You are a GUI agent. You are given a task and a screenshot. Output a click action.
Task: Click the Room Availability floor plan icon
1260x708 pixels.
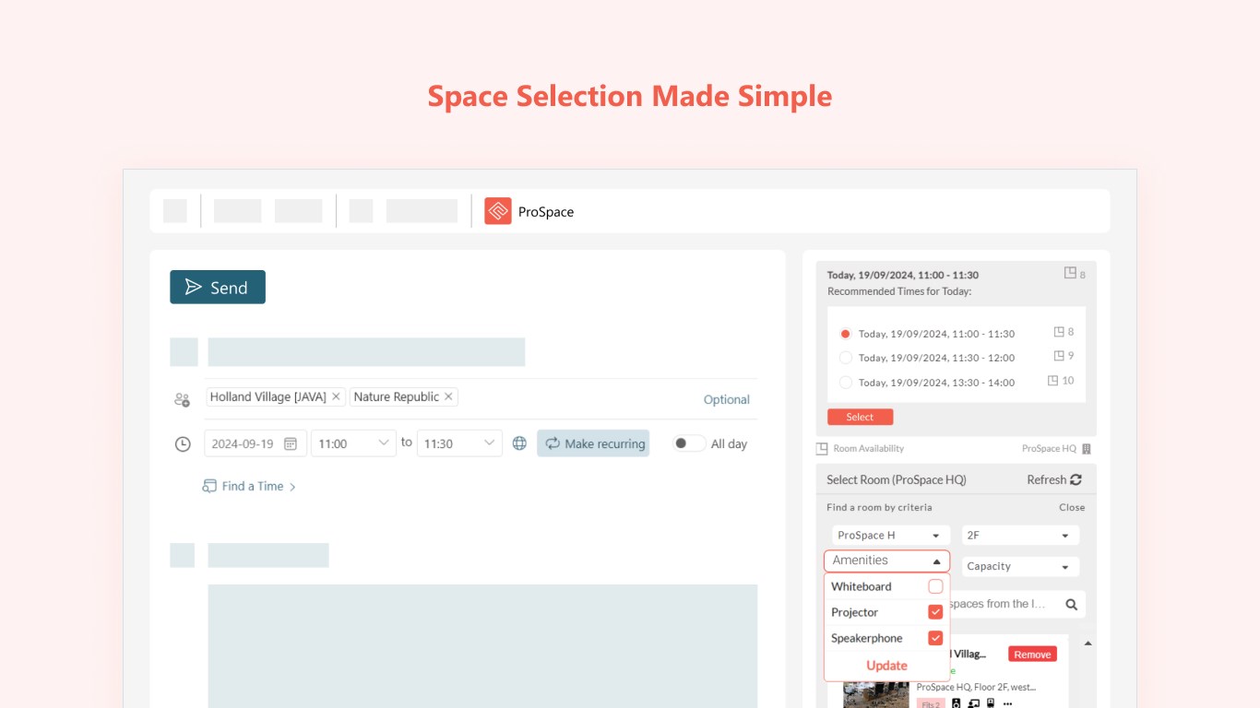coord(822,449)
